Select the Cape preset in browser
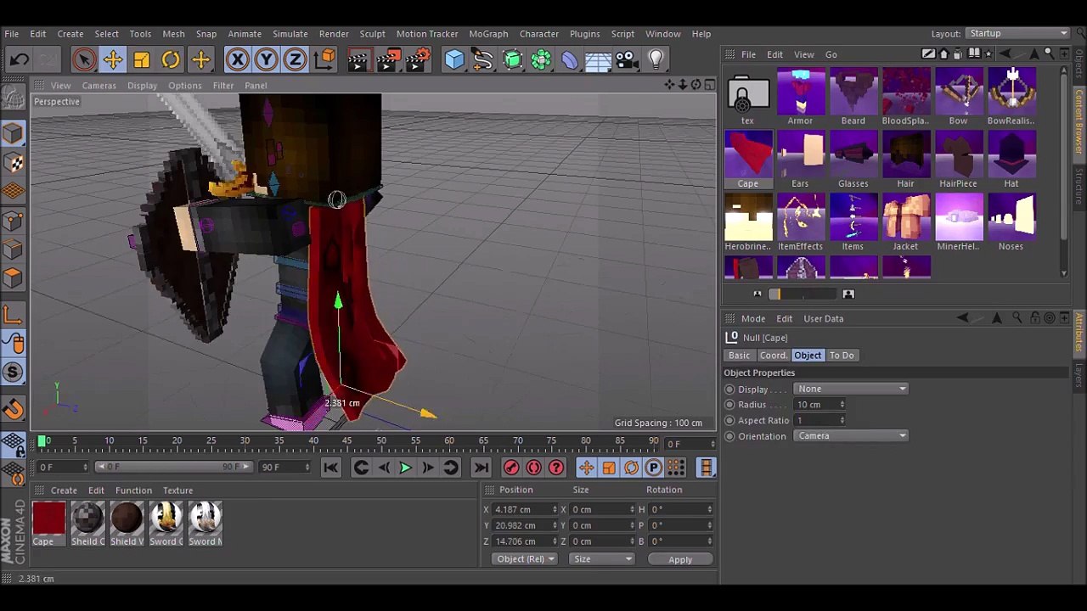Screen dimensions: 1087x611 coord(748,160)
